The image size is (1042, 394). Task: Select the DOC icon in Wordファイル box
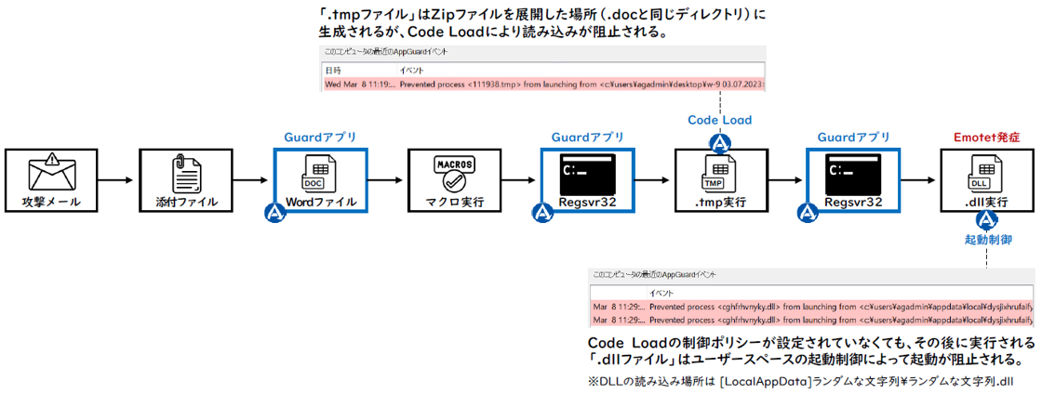point(316,173)
